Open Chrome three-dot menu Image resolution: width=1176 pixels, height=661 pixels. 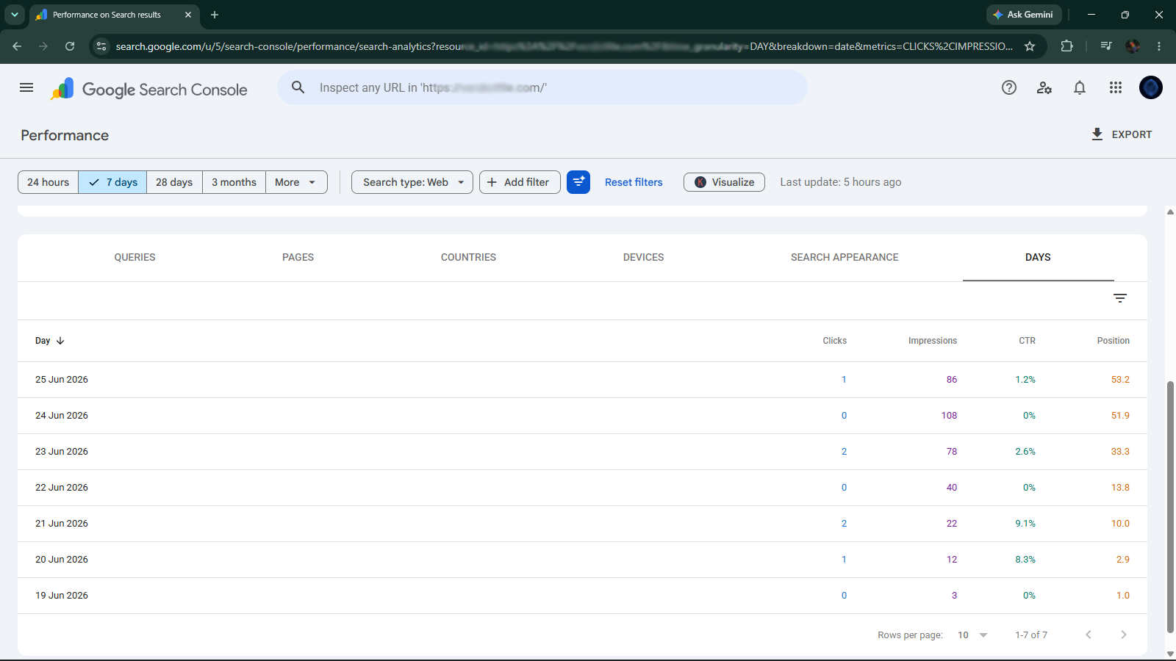point(1159,46)
